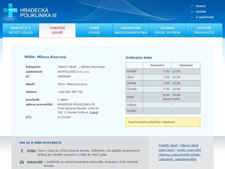Switch to the Zubní lékaři tab

tap(94, 30)
